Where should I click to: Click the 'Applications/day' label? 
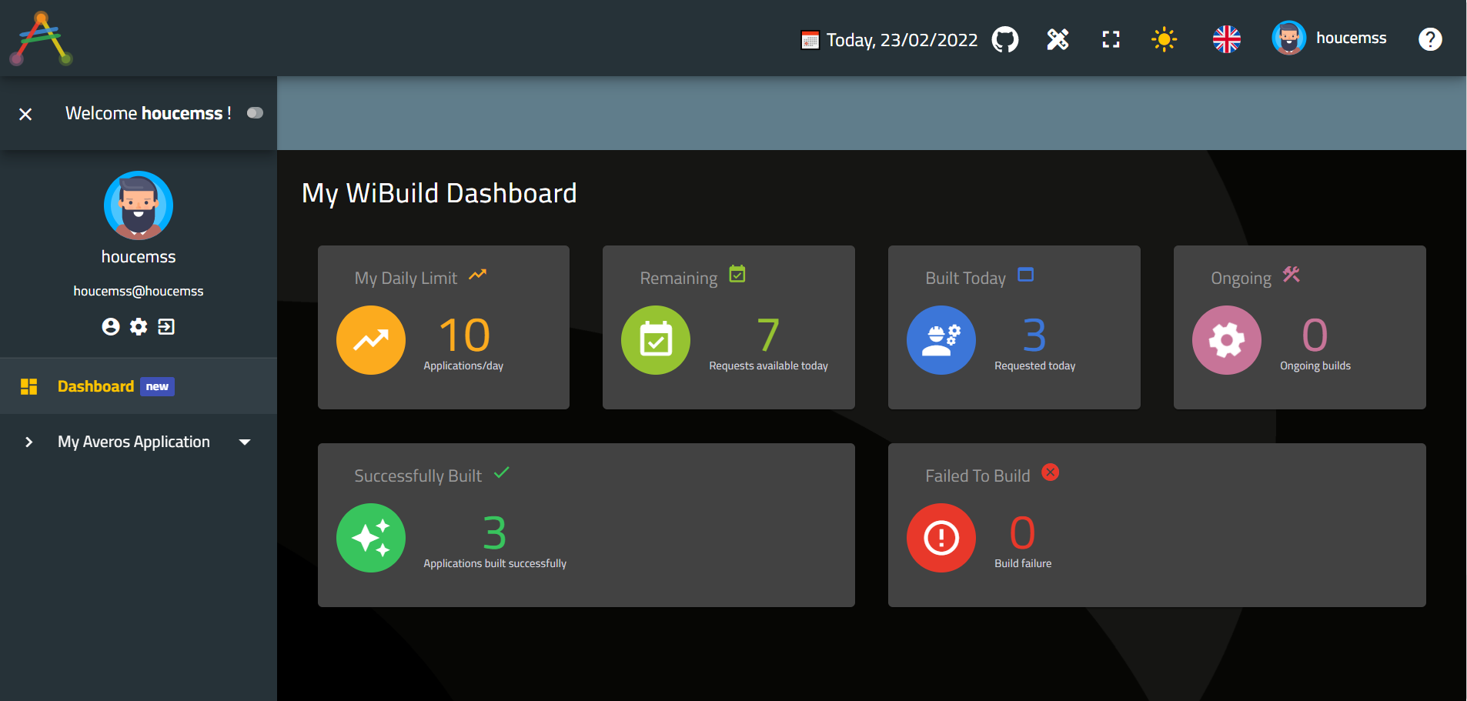[463, 366]
